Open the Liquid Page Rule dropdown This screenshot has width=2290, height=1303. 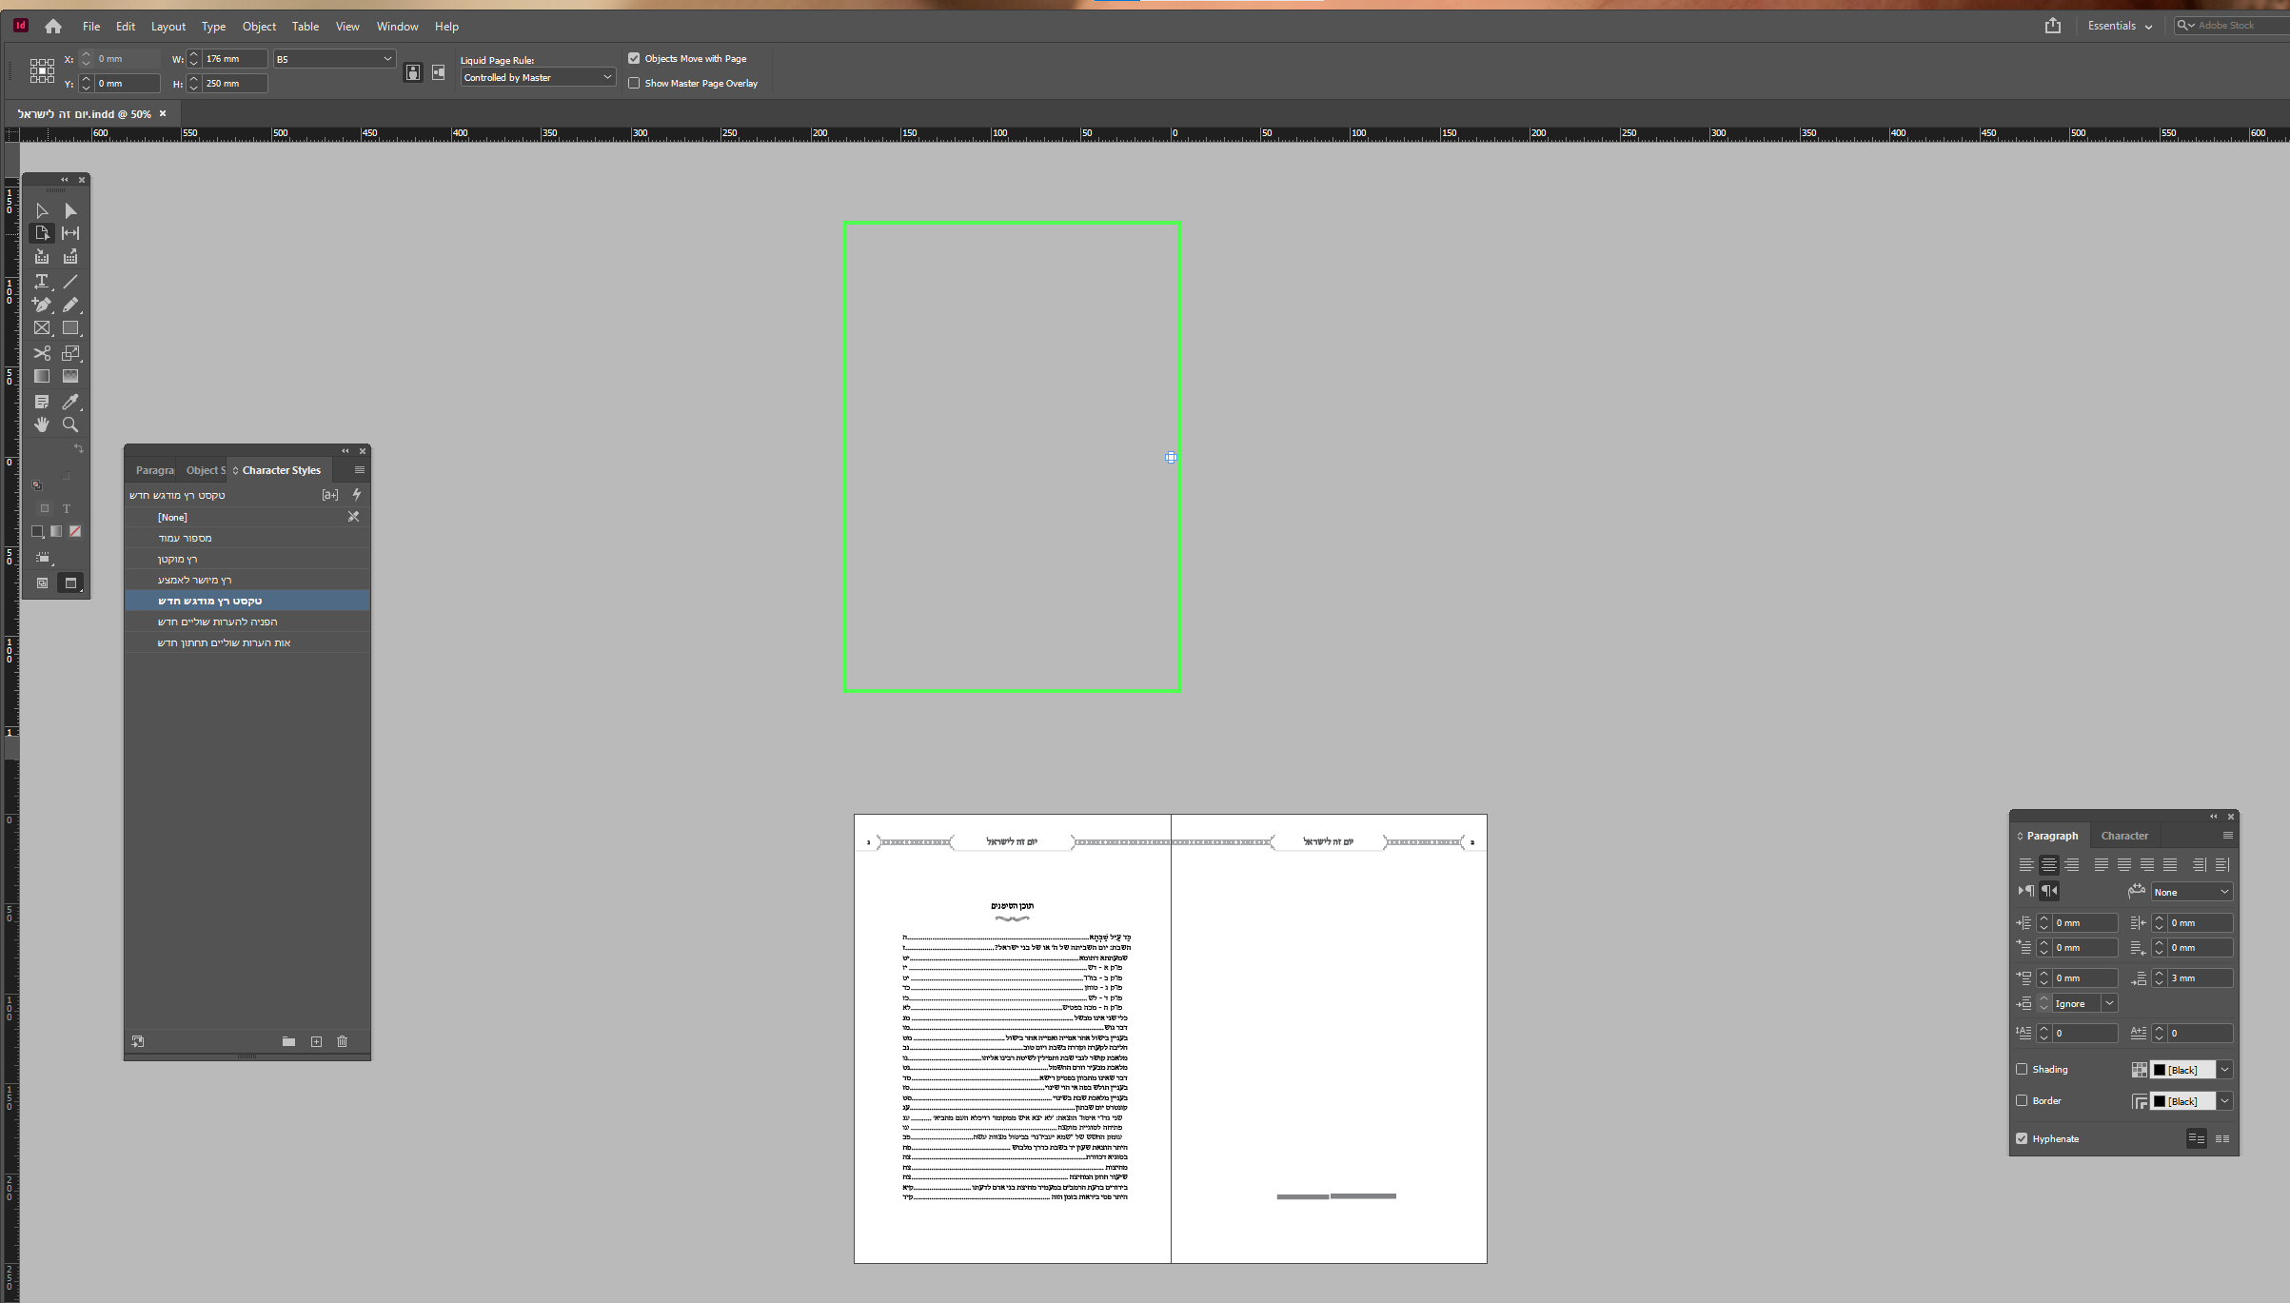pyautogui.click(x=538, y=78)
